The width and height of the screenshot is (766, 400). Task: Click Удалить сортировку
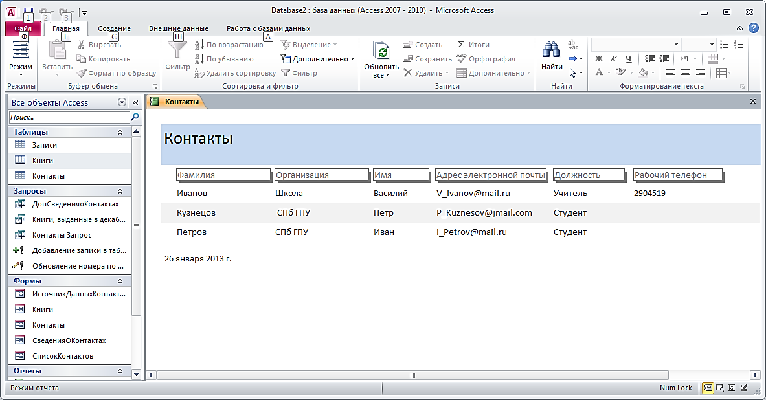[x=235, y=72]
